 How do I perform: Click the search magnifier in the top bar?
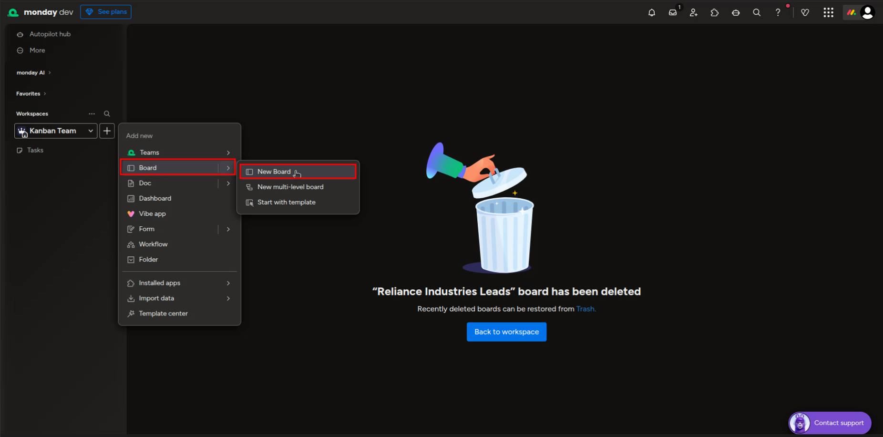[x=757, y=13]
